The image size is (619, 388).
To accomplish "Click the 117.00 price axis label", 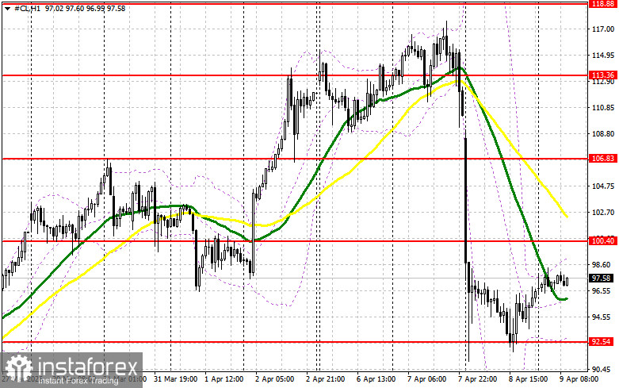I will pos(603,29).
